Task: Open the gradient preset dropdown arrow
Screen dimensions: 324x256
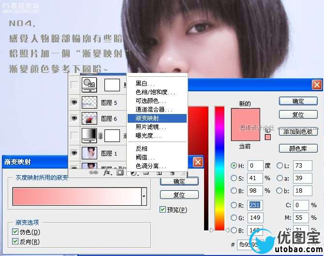Action: [x=144, y=196]
